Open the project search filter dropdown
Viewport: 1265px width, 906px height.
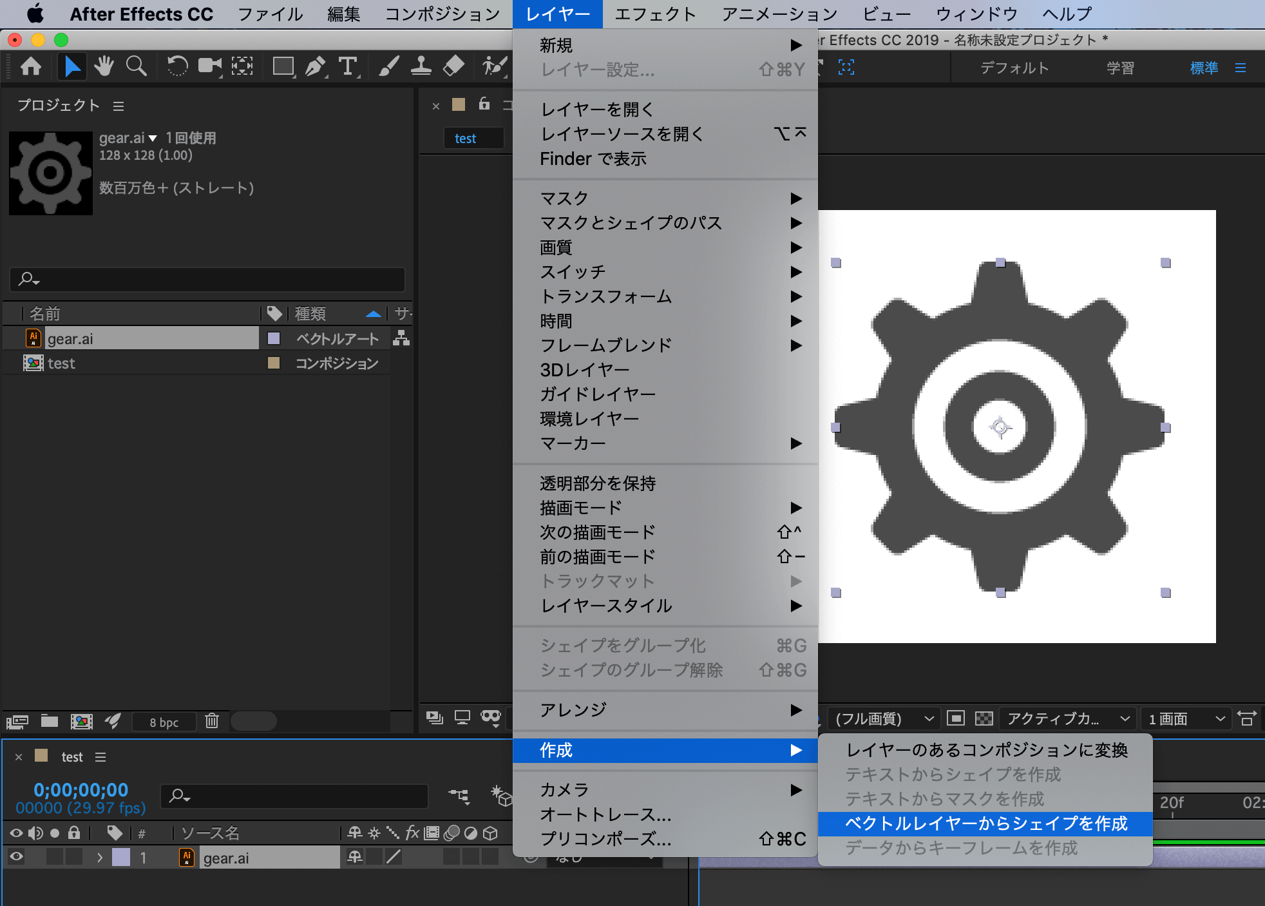pyautogui.click(x=30, y=279)
